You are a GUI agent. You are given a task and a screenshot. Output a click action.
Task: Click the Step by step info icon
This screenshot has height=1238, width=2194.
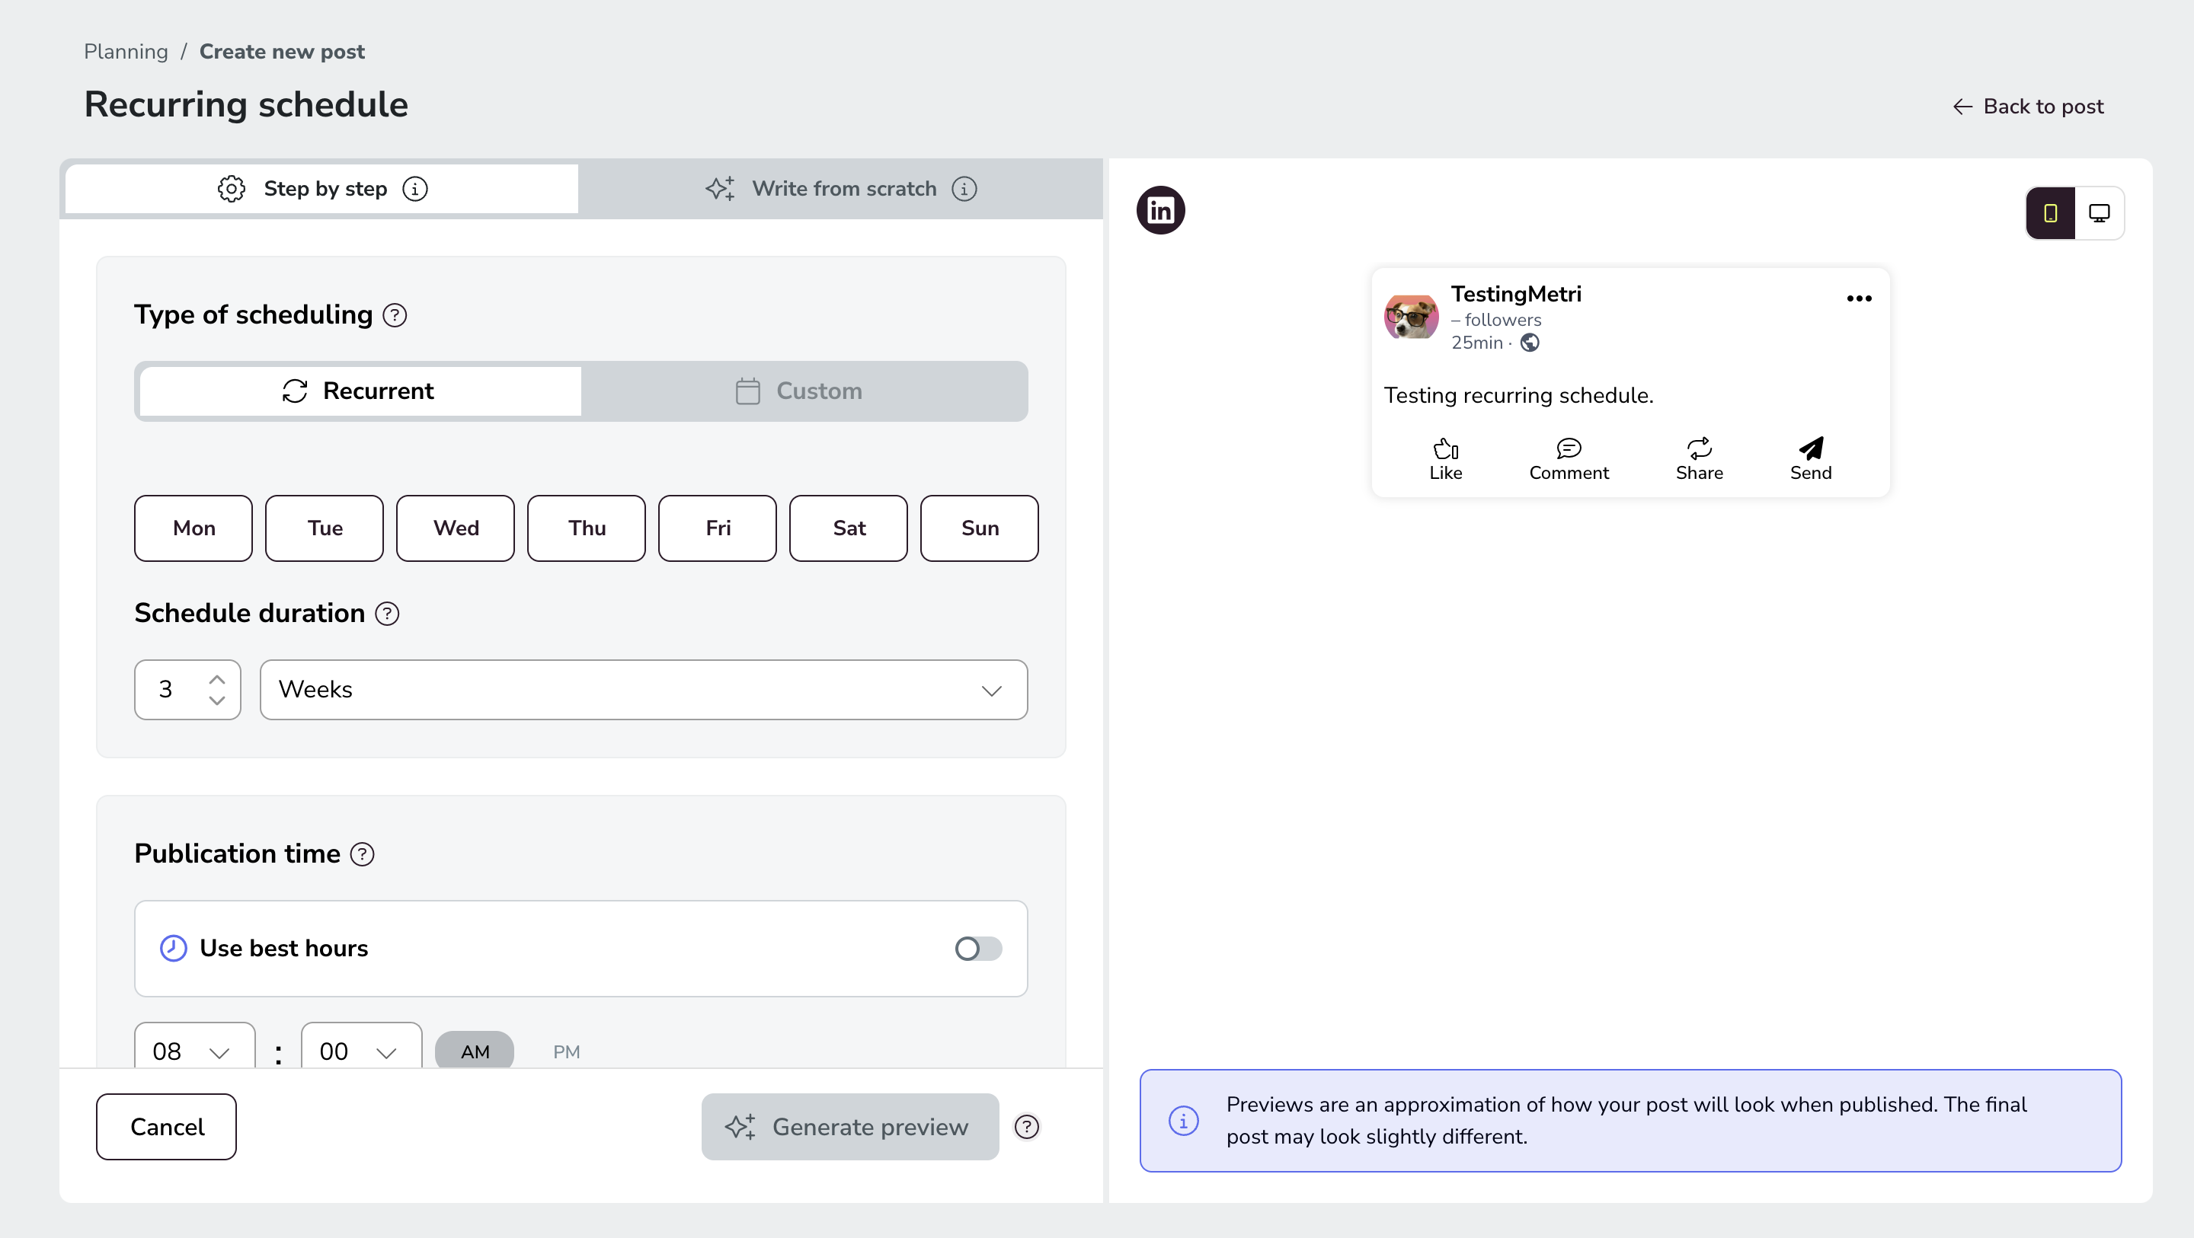pyautogui.click(x=414, y=189)
